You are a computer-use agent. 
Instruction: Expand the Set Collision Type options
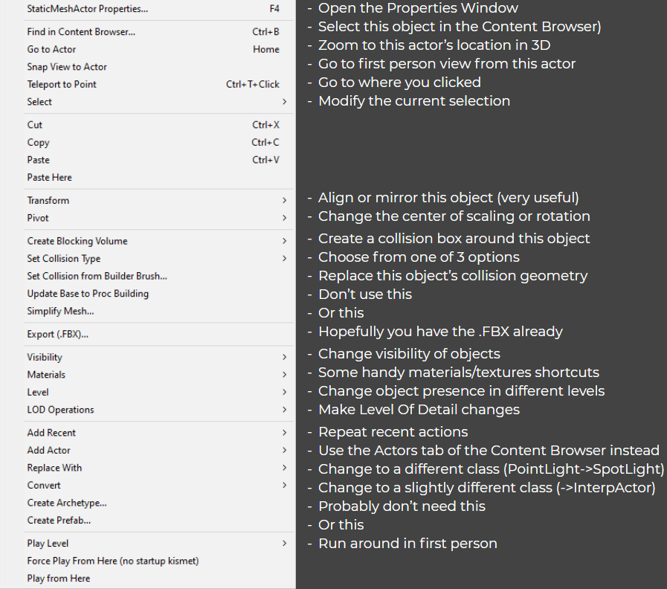(x=63, y=259)
